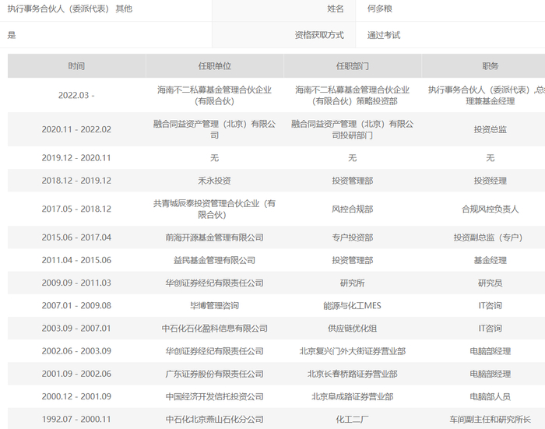Click employer 共青城辰泰投资管理合伙企业
Screen dimensions: 545x429
[214, 209]
